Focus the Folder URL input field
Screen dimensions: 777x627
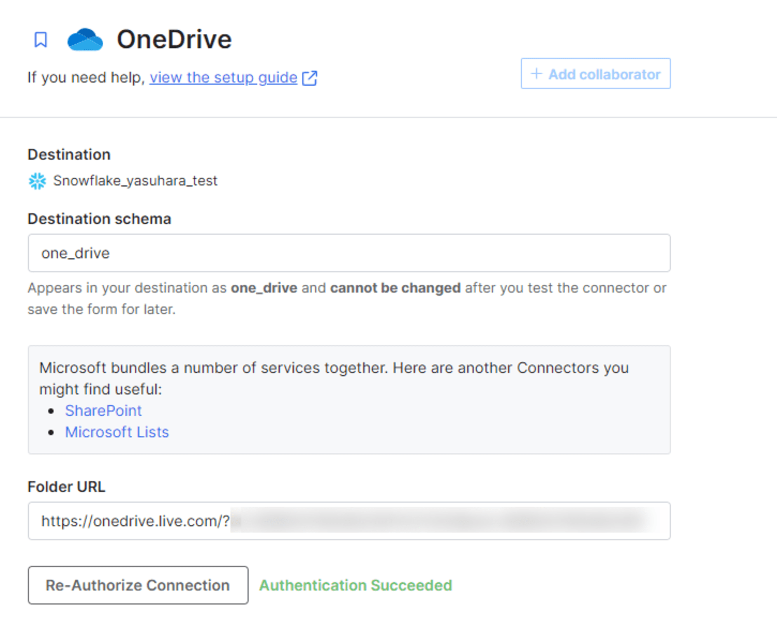[349, 521]
